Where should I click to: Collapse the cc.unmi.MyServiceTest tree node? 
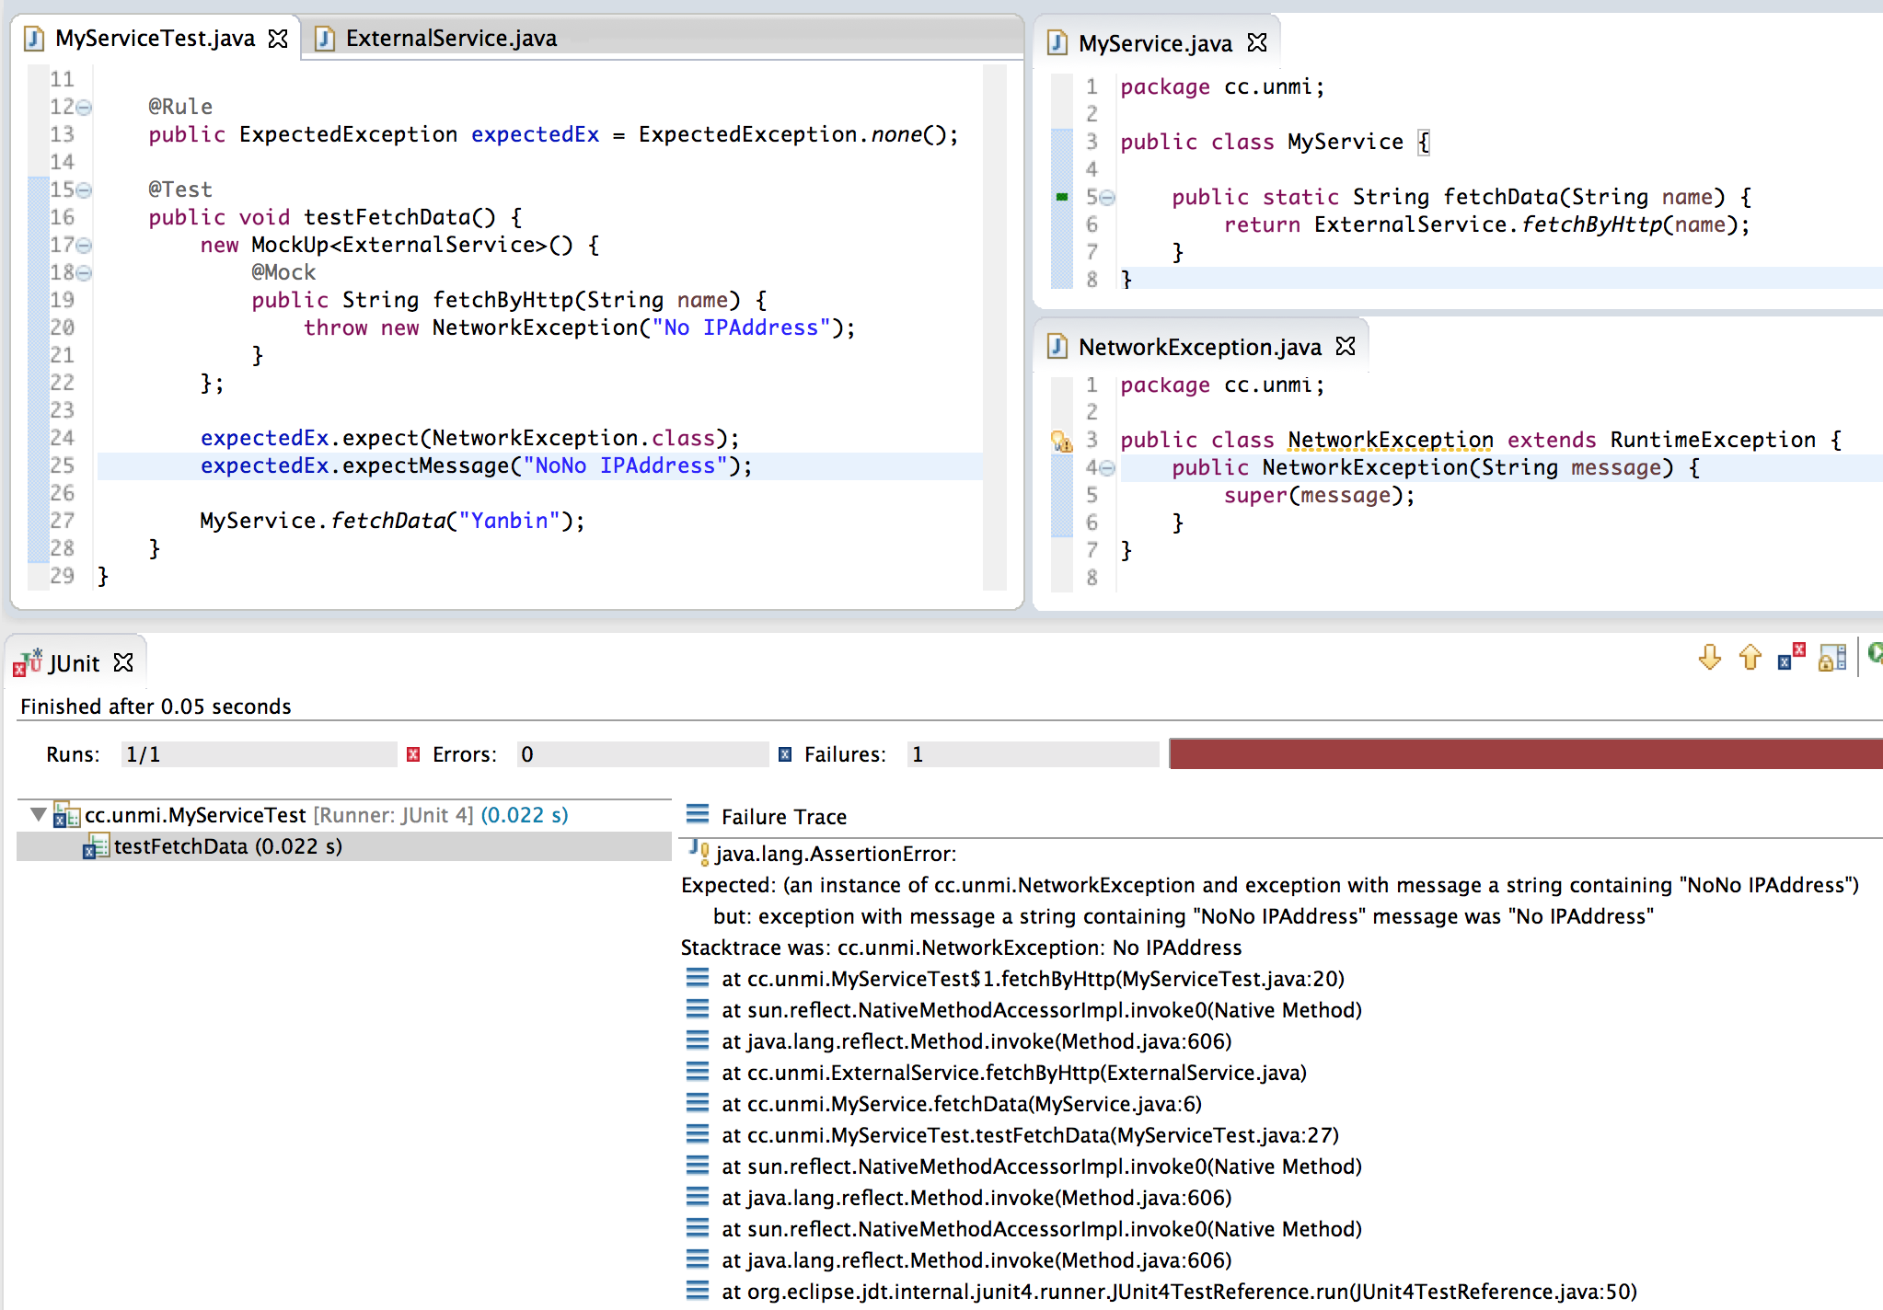tap(38, 814)
